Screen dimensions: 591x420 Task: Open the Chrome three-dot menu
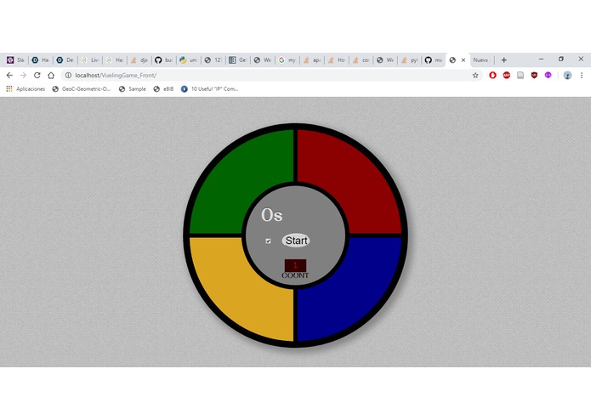pyautogui.click(x=582, y=76)
